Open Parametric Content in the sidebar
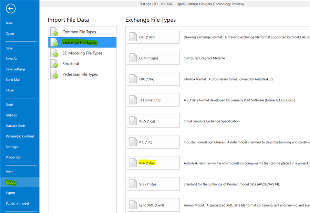 point(20,136)
